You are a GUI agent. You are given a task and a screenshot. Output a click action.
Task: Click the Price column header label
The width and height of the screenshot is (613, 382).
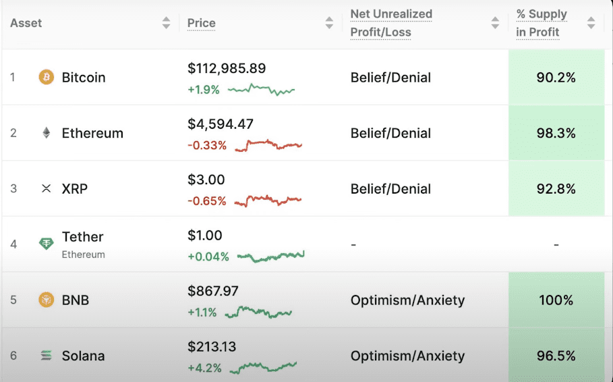click(x=202, y=23)
